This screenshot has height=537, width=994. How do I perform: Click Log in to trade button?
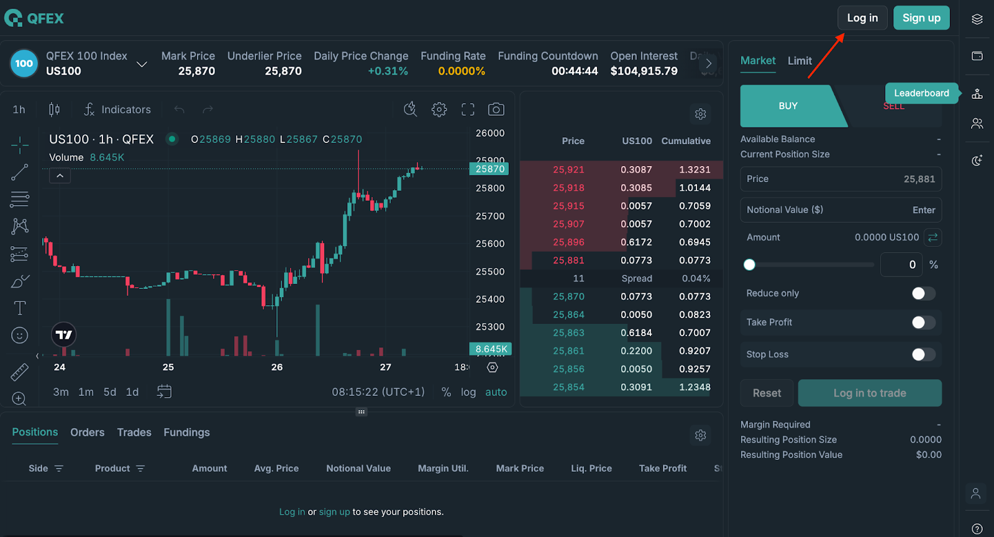(x=870, y=393)
